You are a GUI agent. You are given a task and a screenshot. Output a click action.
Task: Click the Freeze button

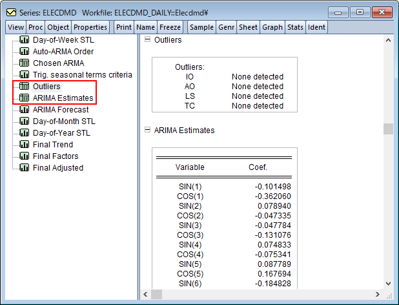[x=170, y=27]
